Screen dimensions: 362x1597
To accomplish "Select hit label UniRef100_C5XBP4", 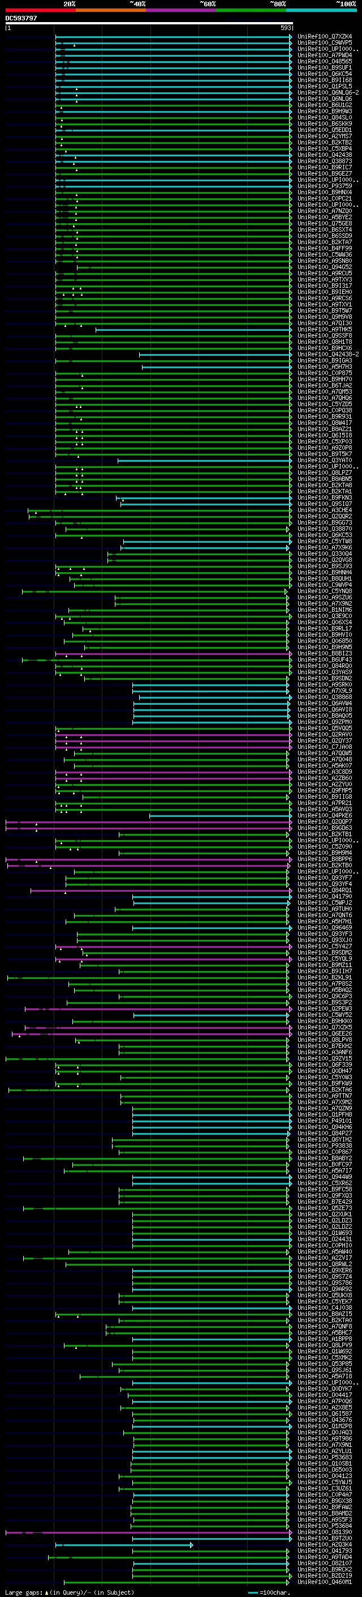I will [325, 149].
